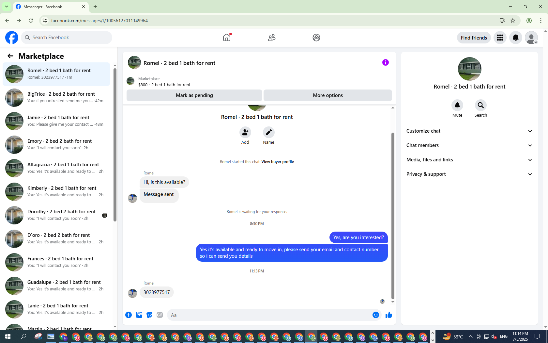Click Find friends button
This screenshot has width=548, height=343.
coord(474,38)
